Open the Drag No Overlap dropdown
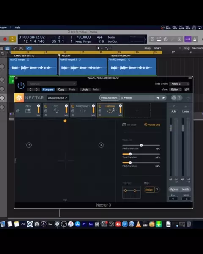Viewport: 203px width, 254px height. point(198,48)
